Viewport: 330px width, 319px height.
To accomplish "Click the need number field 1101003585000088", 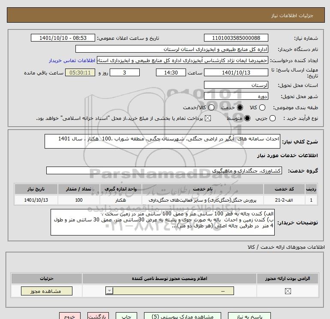I will tap(236, 38).
